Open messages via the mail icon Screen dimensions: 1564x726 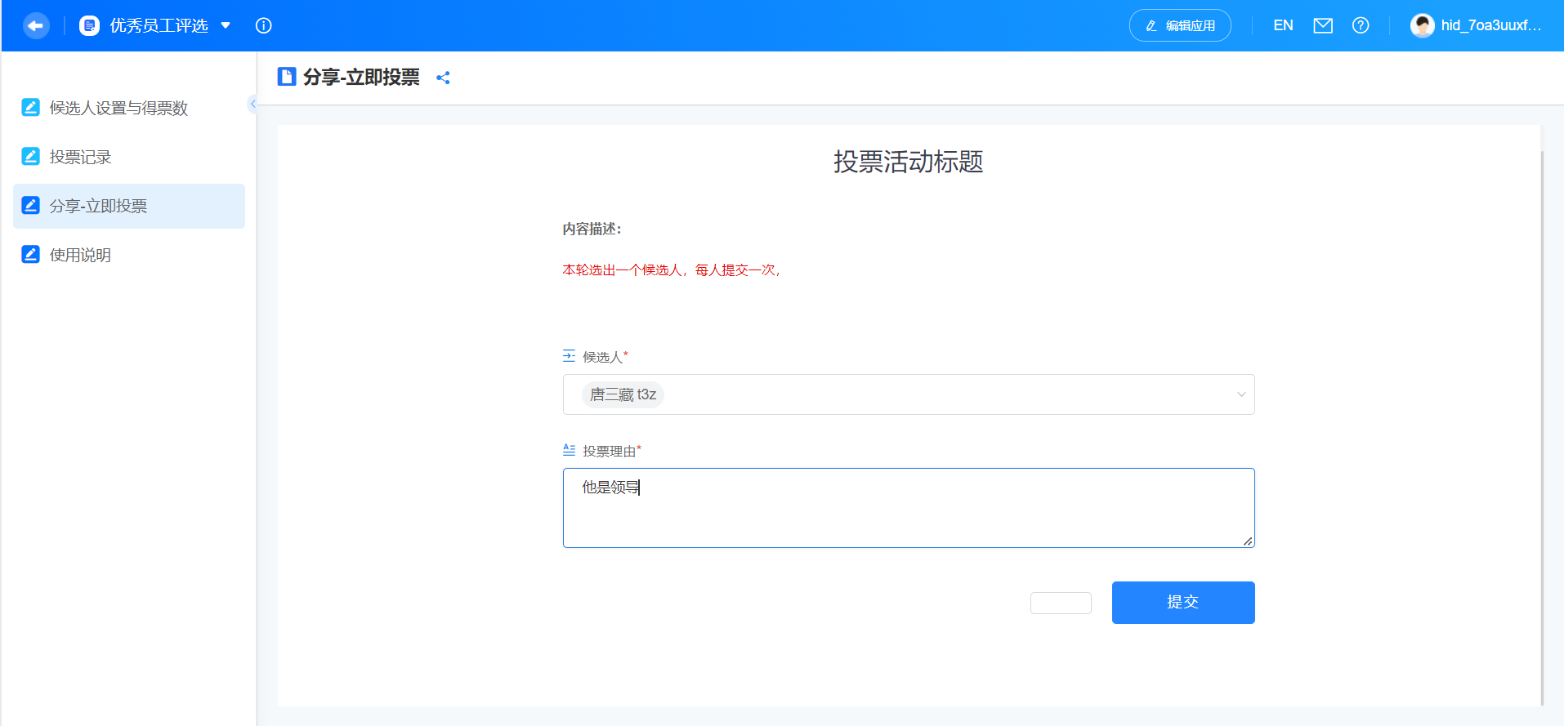1323,26
